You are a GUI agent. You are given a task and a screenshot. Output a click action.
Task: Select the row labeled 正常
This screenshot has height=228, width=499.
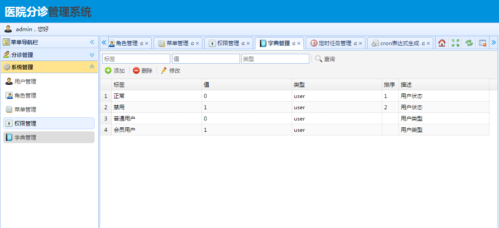[295, 96]
